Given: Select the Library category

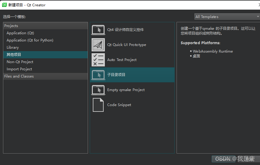Looking at the screenshot, I should (45, 47).
